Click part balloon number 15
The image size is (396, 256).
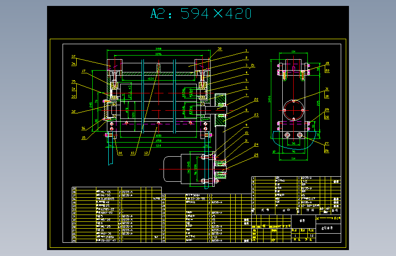(x=84, y=138)
